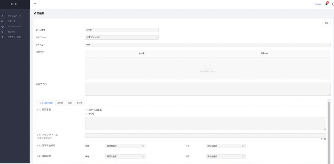Select the 販売中の全客室 radio button
This screenshot has height=164, width=334.
(87, 110)
